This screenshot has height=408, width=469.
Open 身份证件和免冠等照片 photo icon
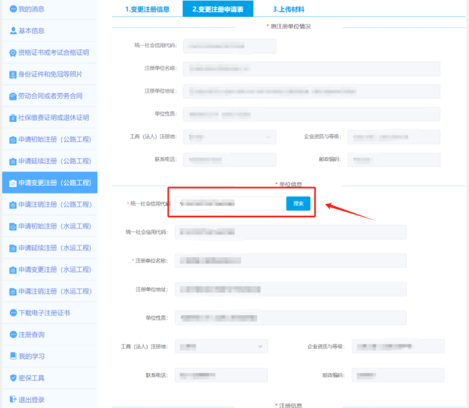(x=12, y=75)
